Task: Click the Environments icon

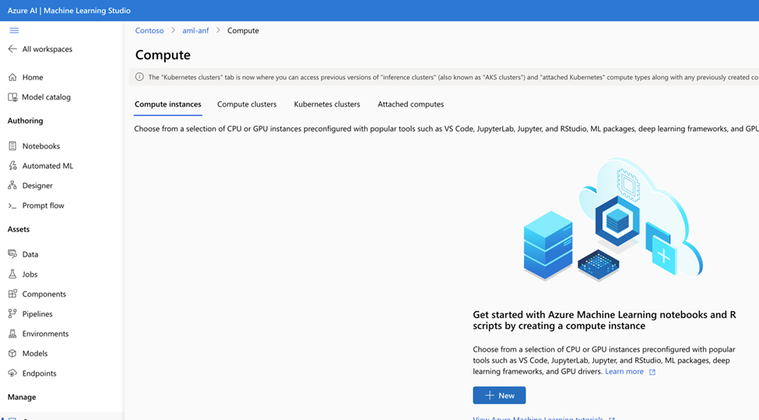Action: point(12,334)
